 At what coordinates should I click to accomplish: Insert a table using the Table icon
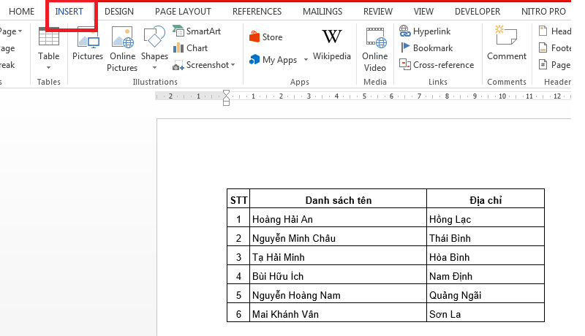coord(48,37)
